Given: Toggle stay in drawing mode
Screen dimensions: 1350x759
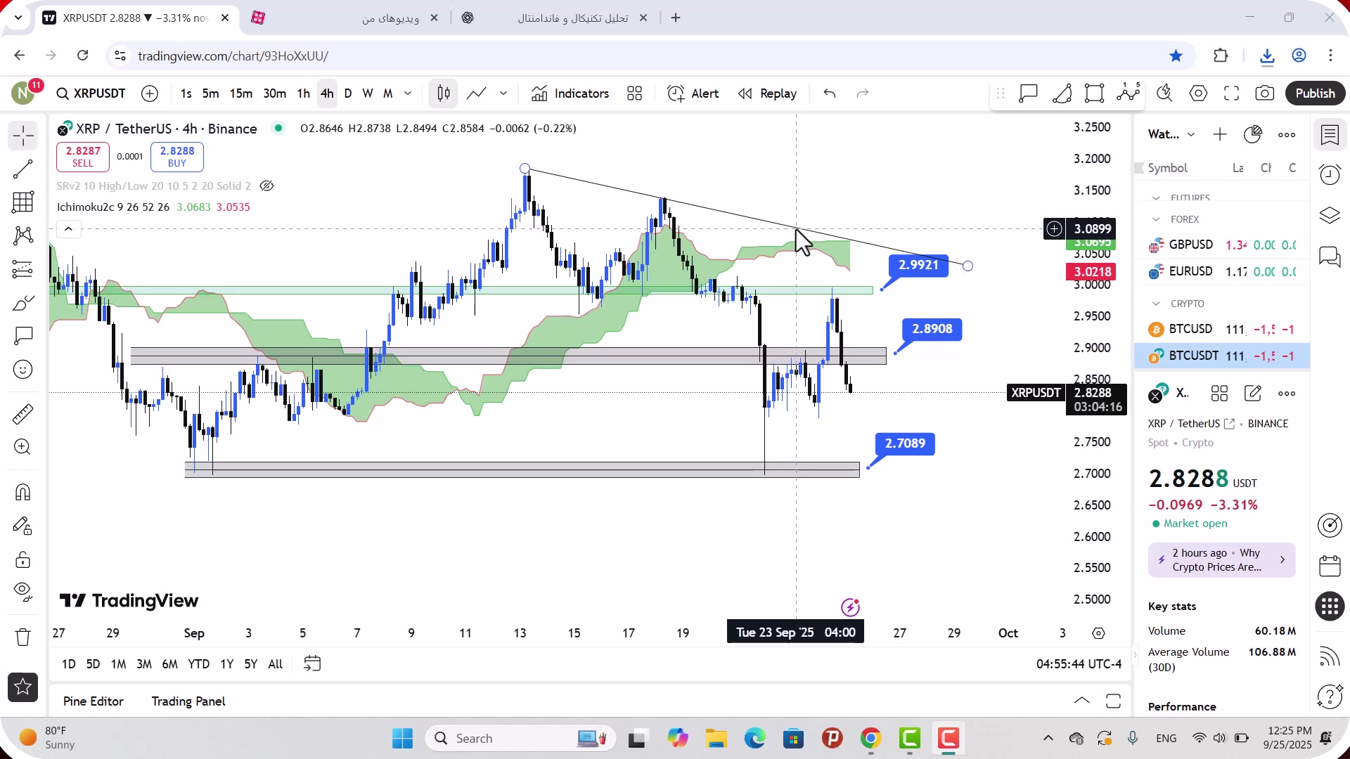Looking at the screenshot, I should pos(22,526).
